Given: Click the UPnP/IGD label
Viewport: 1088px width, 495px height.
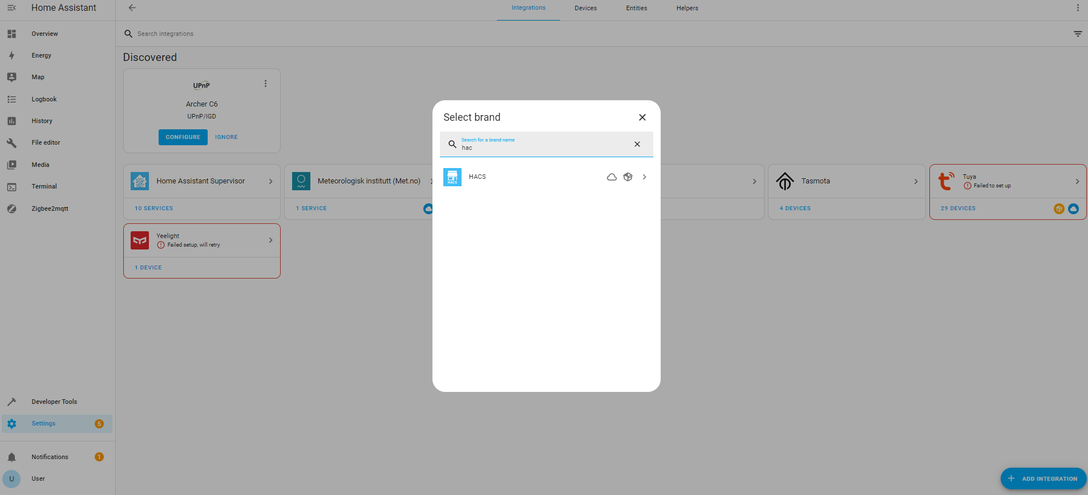Looking at the screenshot, I should tap(202, 116).
